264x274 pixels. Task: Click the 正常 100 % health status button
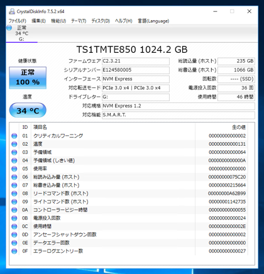28,78
